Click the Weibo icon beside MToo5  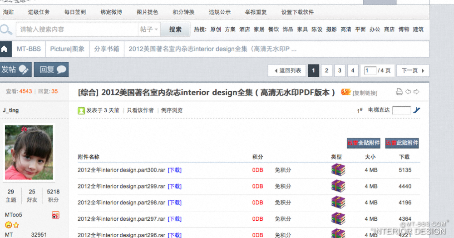[x=55, y=215]
